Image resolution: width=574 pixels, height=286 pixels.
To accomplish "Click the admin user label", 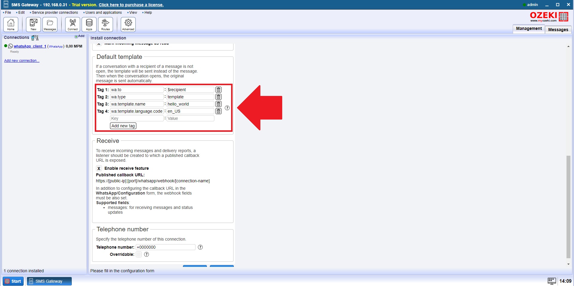I will [532, 4].
